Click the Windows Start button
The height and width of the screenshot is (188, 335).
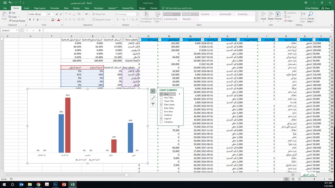click(4, 184)
